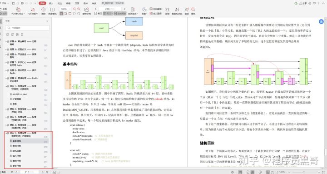Collapse bookmark 源码 1 字符串 section
The width and height of the screenshot is (327, 174).
[x=6, y=86]
